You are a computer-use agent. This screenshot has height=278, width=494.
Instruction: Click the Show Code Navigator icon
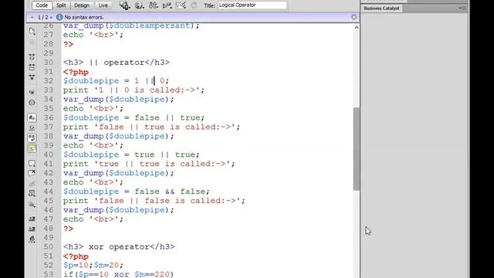point(32,42)
